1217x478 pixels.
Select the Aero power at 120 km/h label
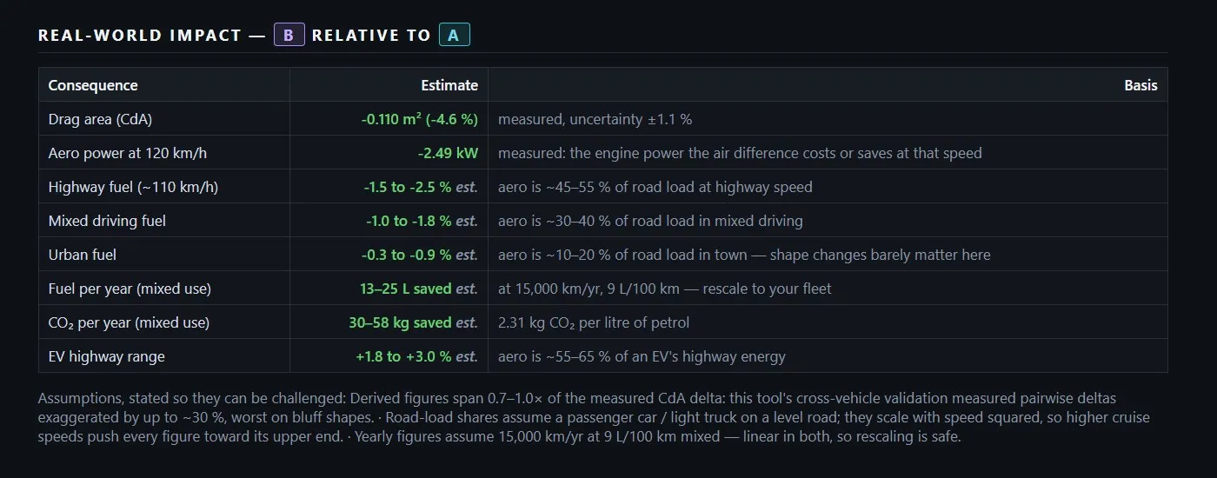pyautogui.click(x=128, y=153)
